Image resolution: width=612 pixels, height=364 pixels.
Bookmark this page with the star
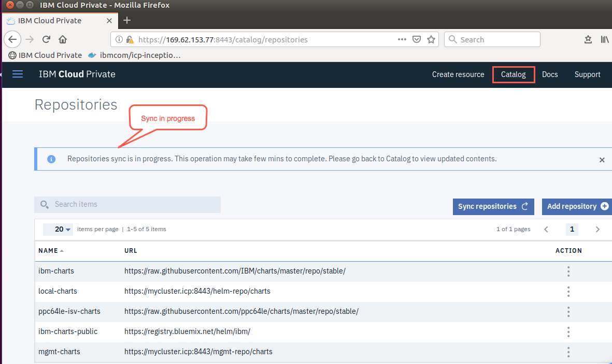(431, 39)
